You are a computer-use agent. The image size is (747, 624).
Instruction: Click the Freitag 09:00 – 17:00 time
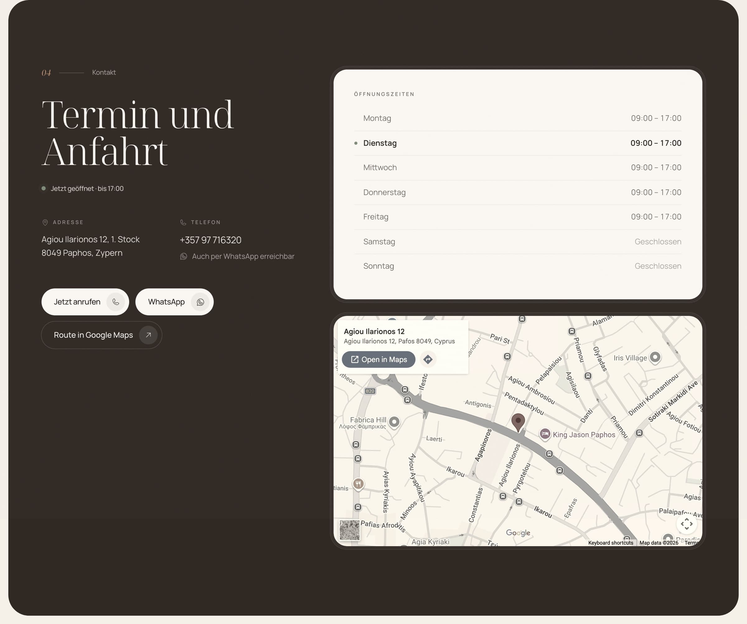(x=656, y=217)
